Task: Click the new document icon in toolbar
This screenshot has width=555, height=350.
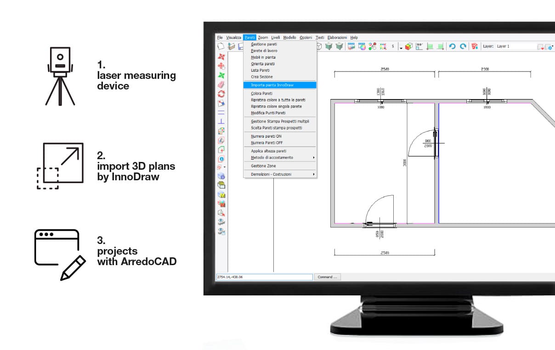Action: point(221,46)
